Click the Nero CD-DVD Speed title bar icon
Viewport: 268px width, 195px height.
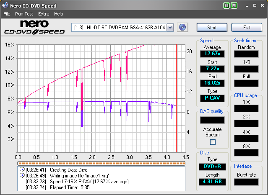(x=5, y=5)
